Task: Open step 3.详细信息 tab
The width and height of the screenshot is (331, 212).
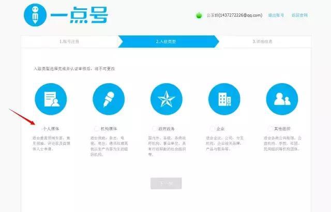Action: click(262, 41)
